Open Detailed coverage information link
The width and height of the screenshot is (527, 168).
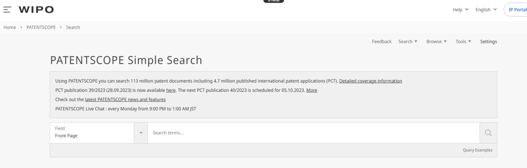pyautogui.click(x=371, y=81)
